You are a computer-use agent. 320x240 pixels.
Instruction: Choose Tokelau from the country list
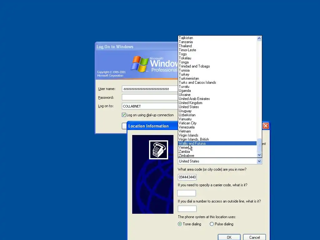coord(217,58)
